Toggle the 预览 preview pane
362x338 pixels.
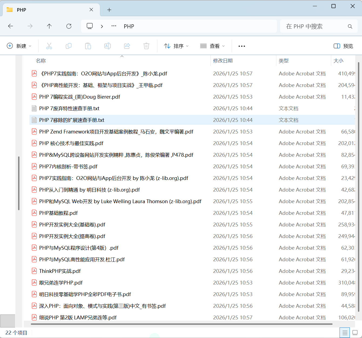point(343,46)
